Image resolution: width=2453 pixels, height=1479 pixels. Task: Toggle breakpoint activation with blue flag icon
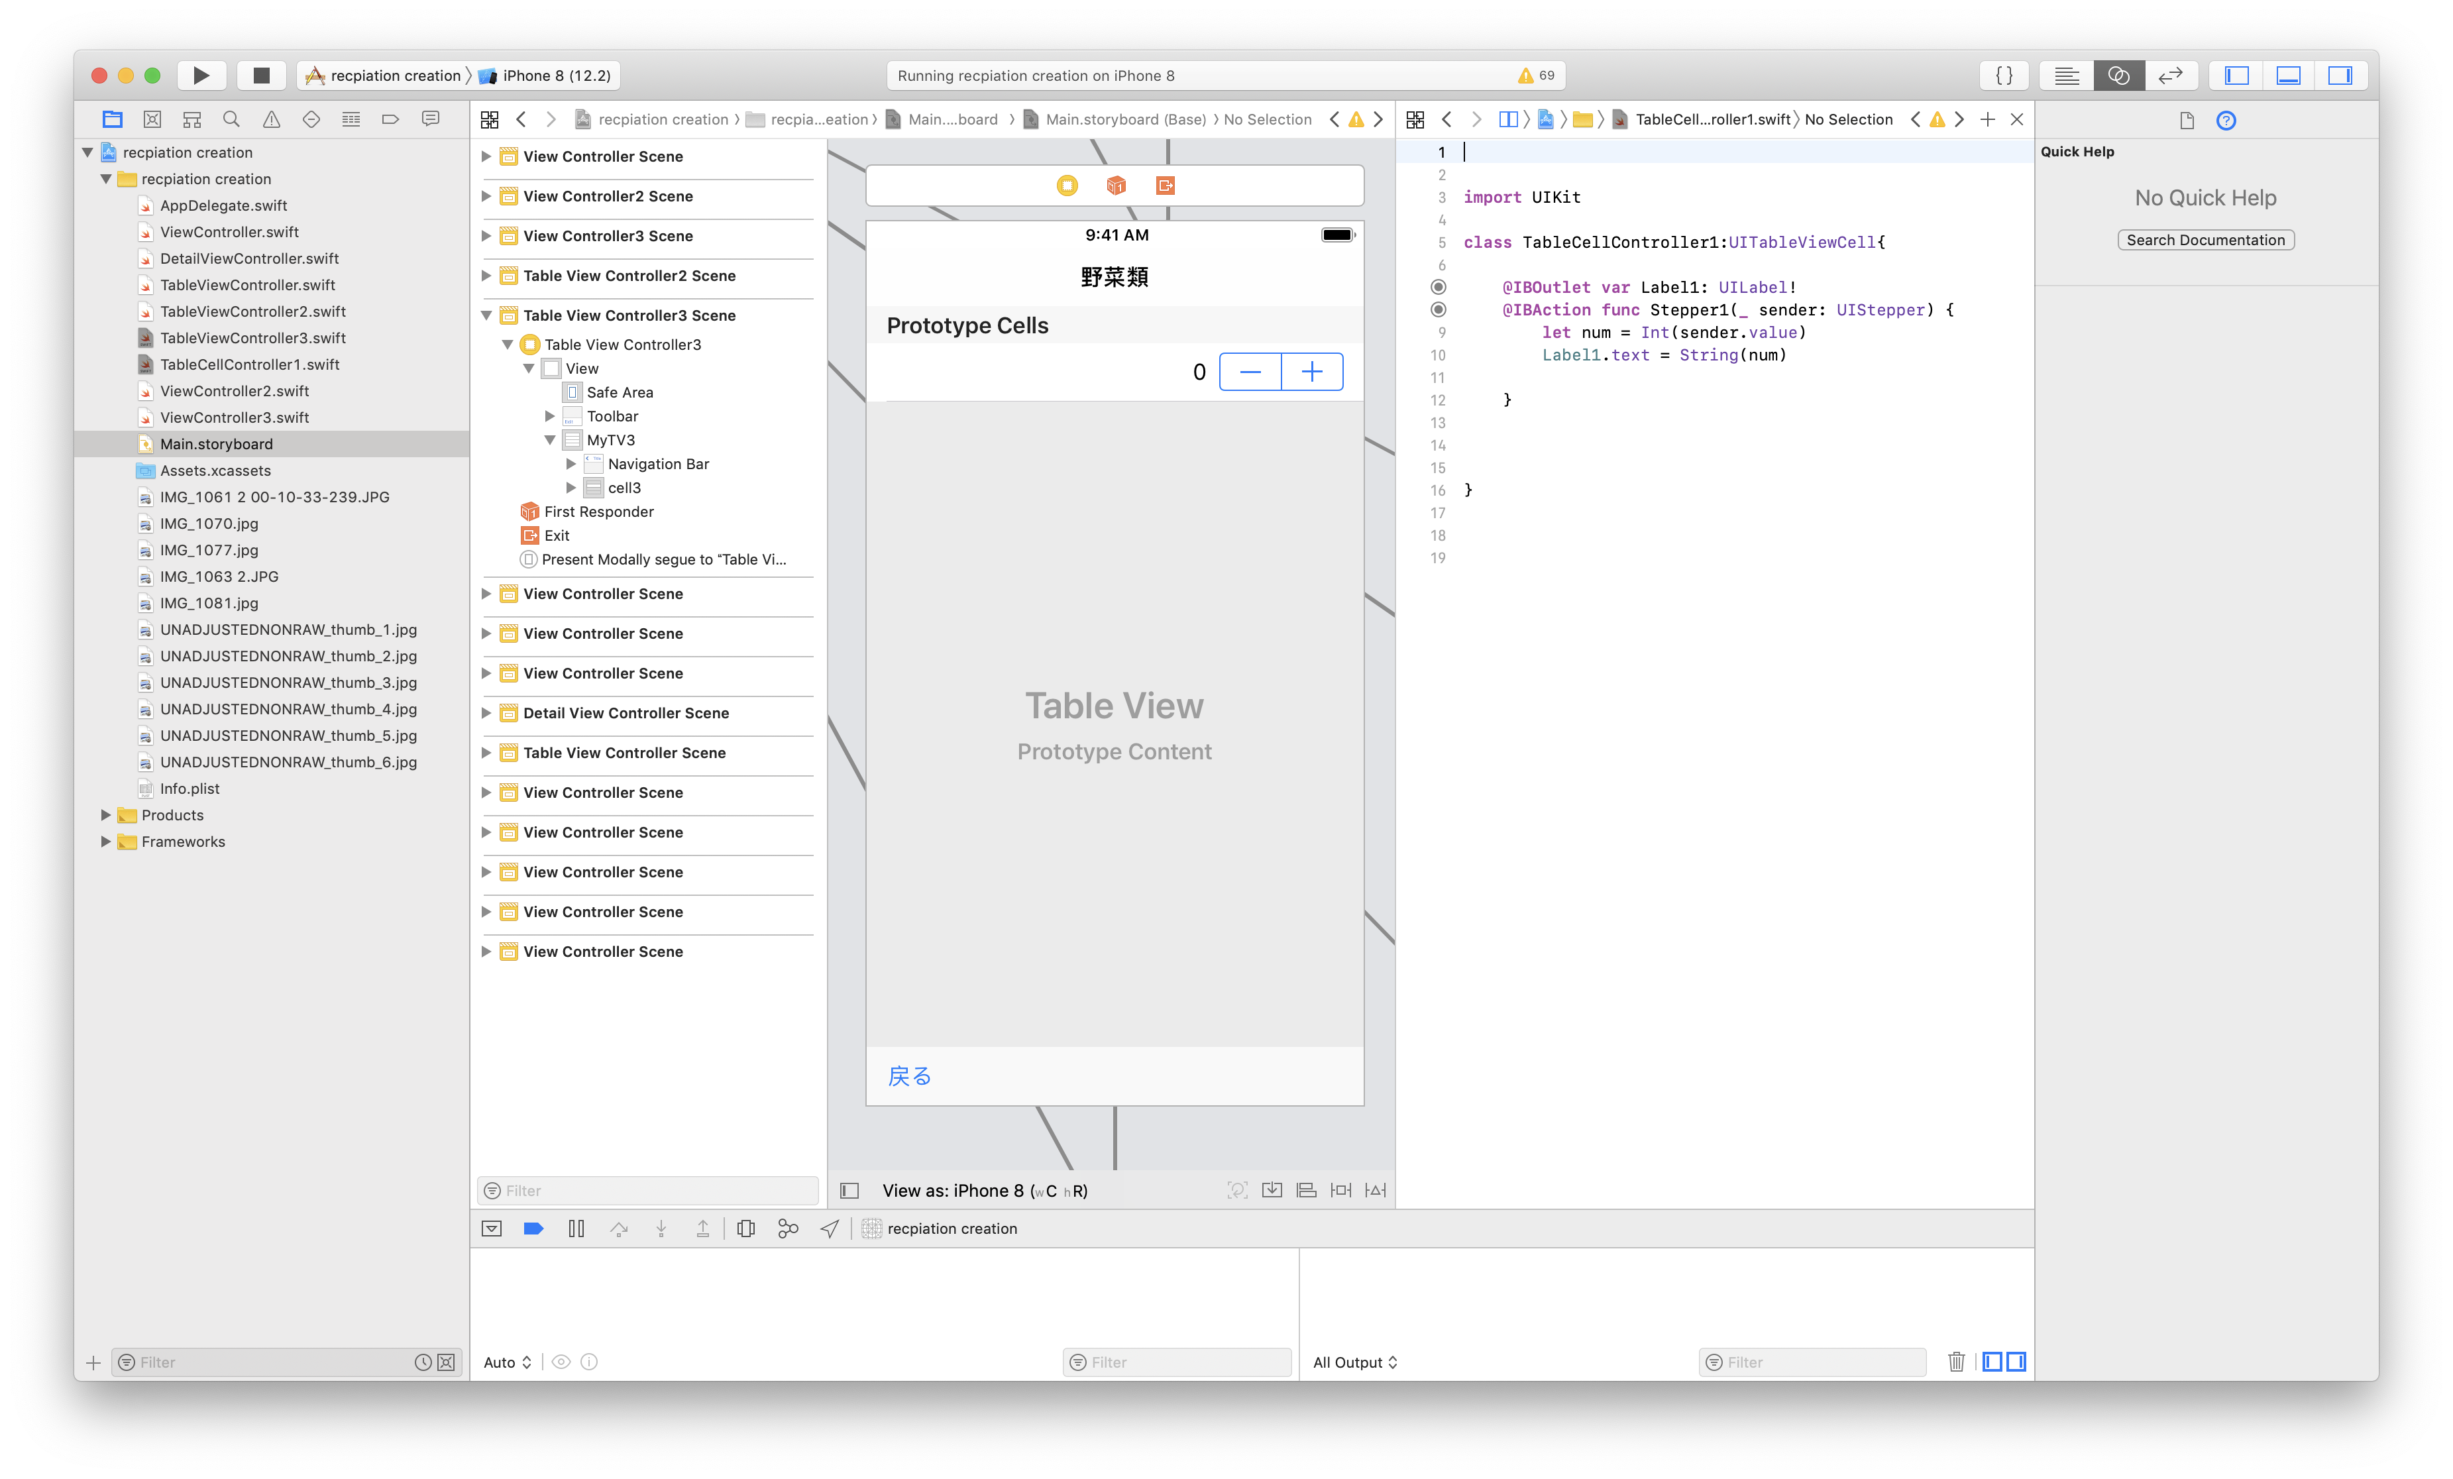tap(533, 1228)
